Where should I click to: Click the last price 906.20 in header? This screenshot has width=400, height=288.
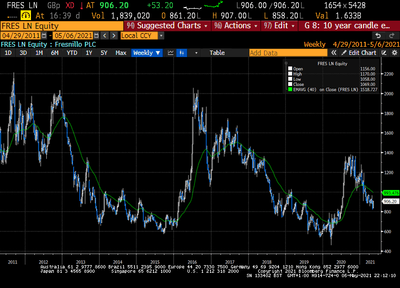pyautogui.click(x=114, y=5)
